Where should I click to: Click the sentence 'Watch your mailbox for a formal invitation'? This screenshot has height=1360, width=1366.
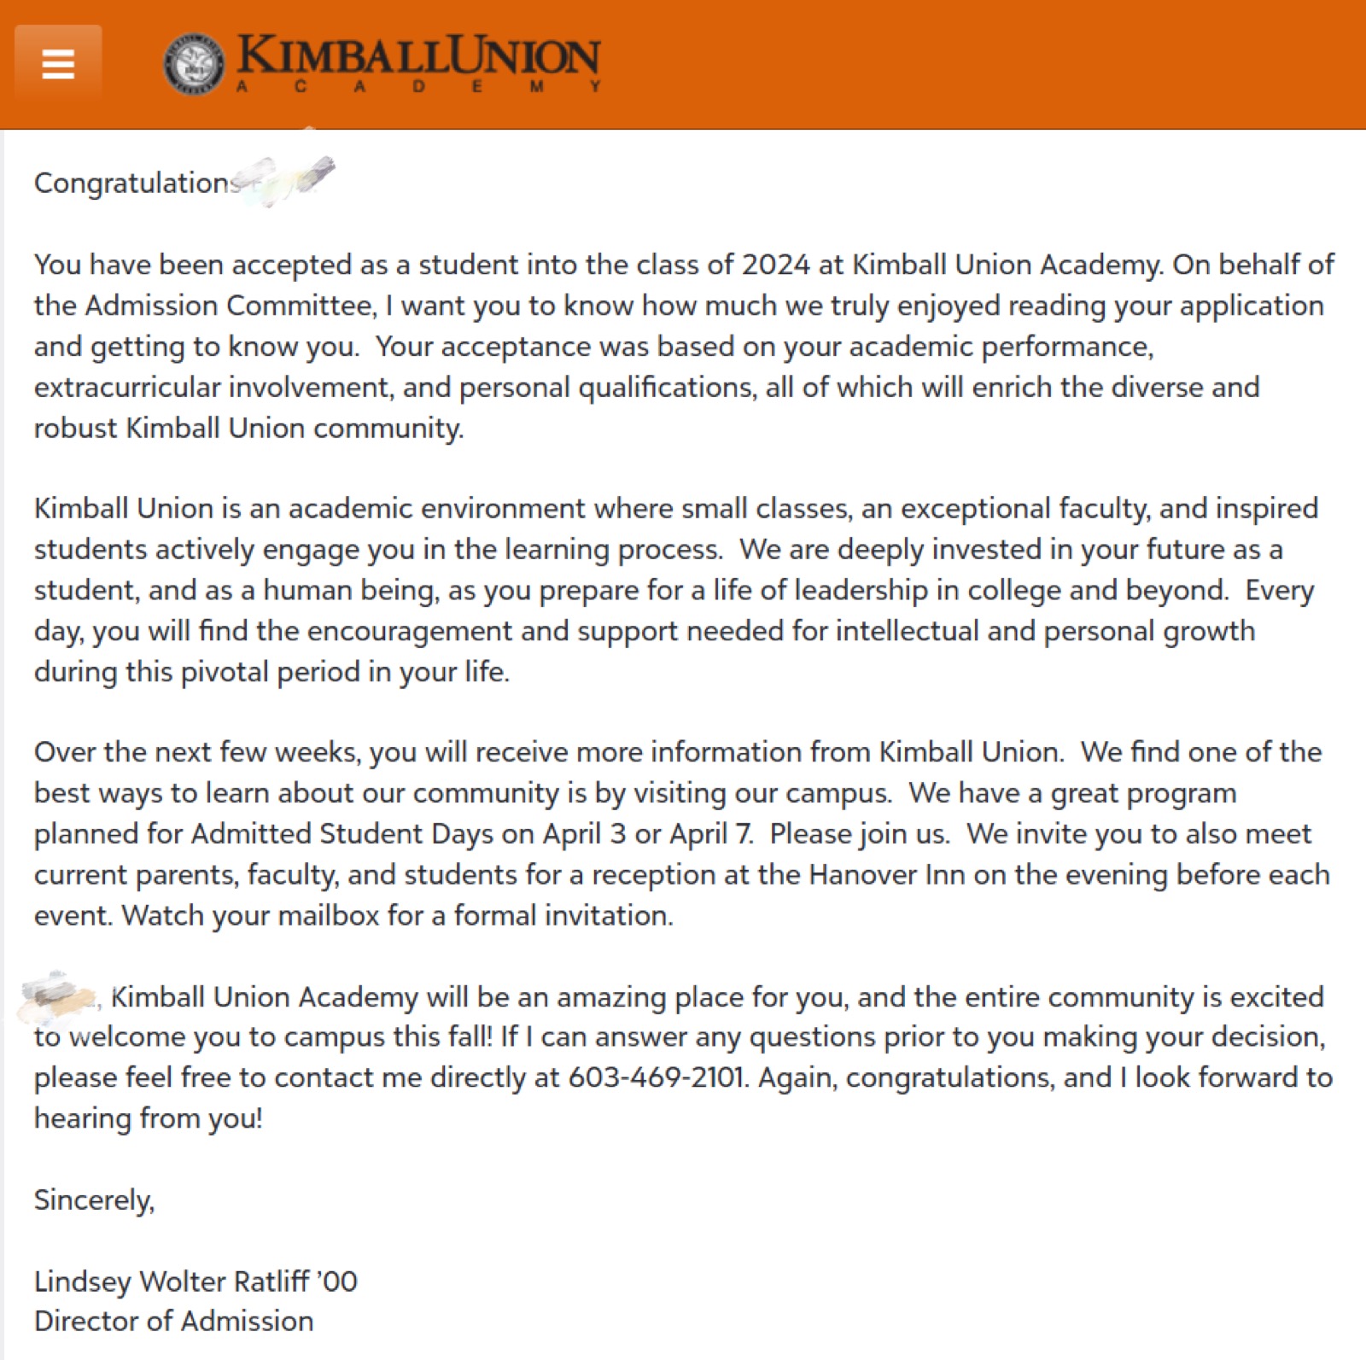point(398,915)
